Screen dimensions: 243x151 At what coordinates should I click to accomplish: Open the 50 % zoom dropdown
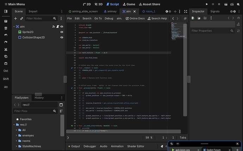149,138
